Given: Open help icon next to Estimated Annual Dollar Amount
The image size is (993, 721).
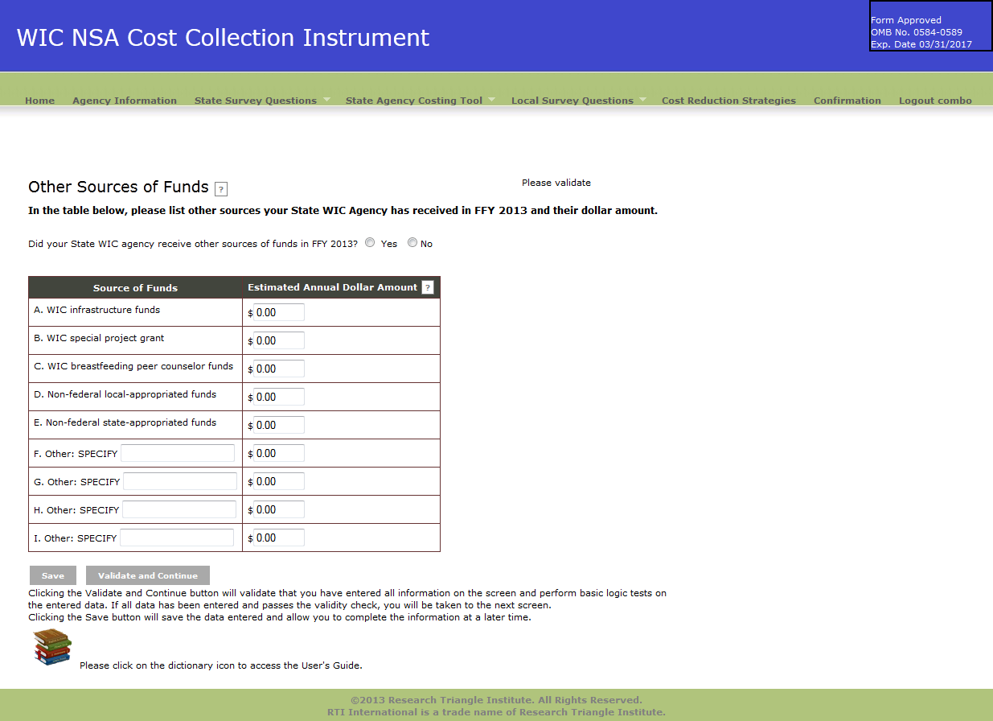Looking at the screenshot, I should [x=428, y=287].
